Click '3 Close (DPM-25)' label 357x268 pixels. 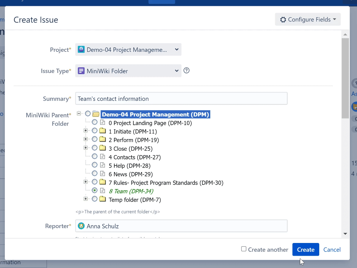[131, 149]
